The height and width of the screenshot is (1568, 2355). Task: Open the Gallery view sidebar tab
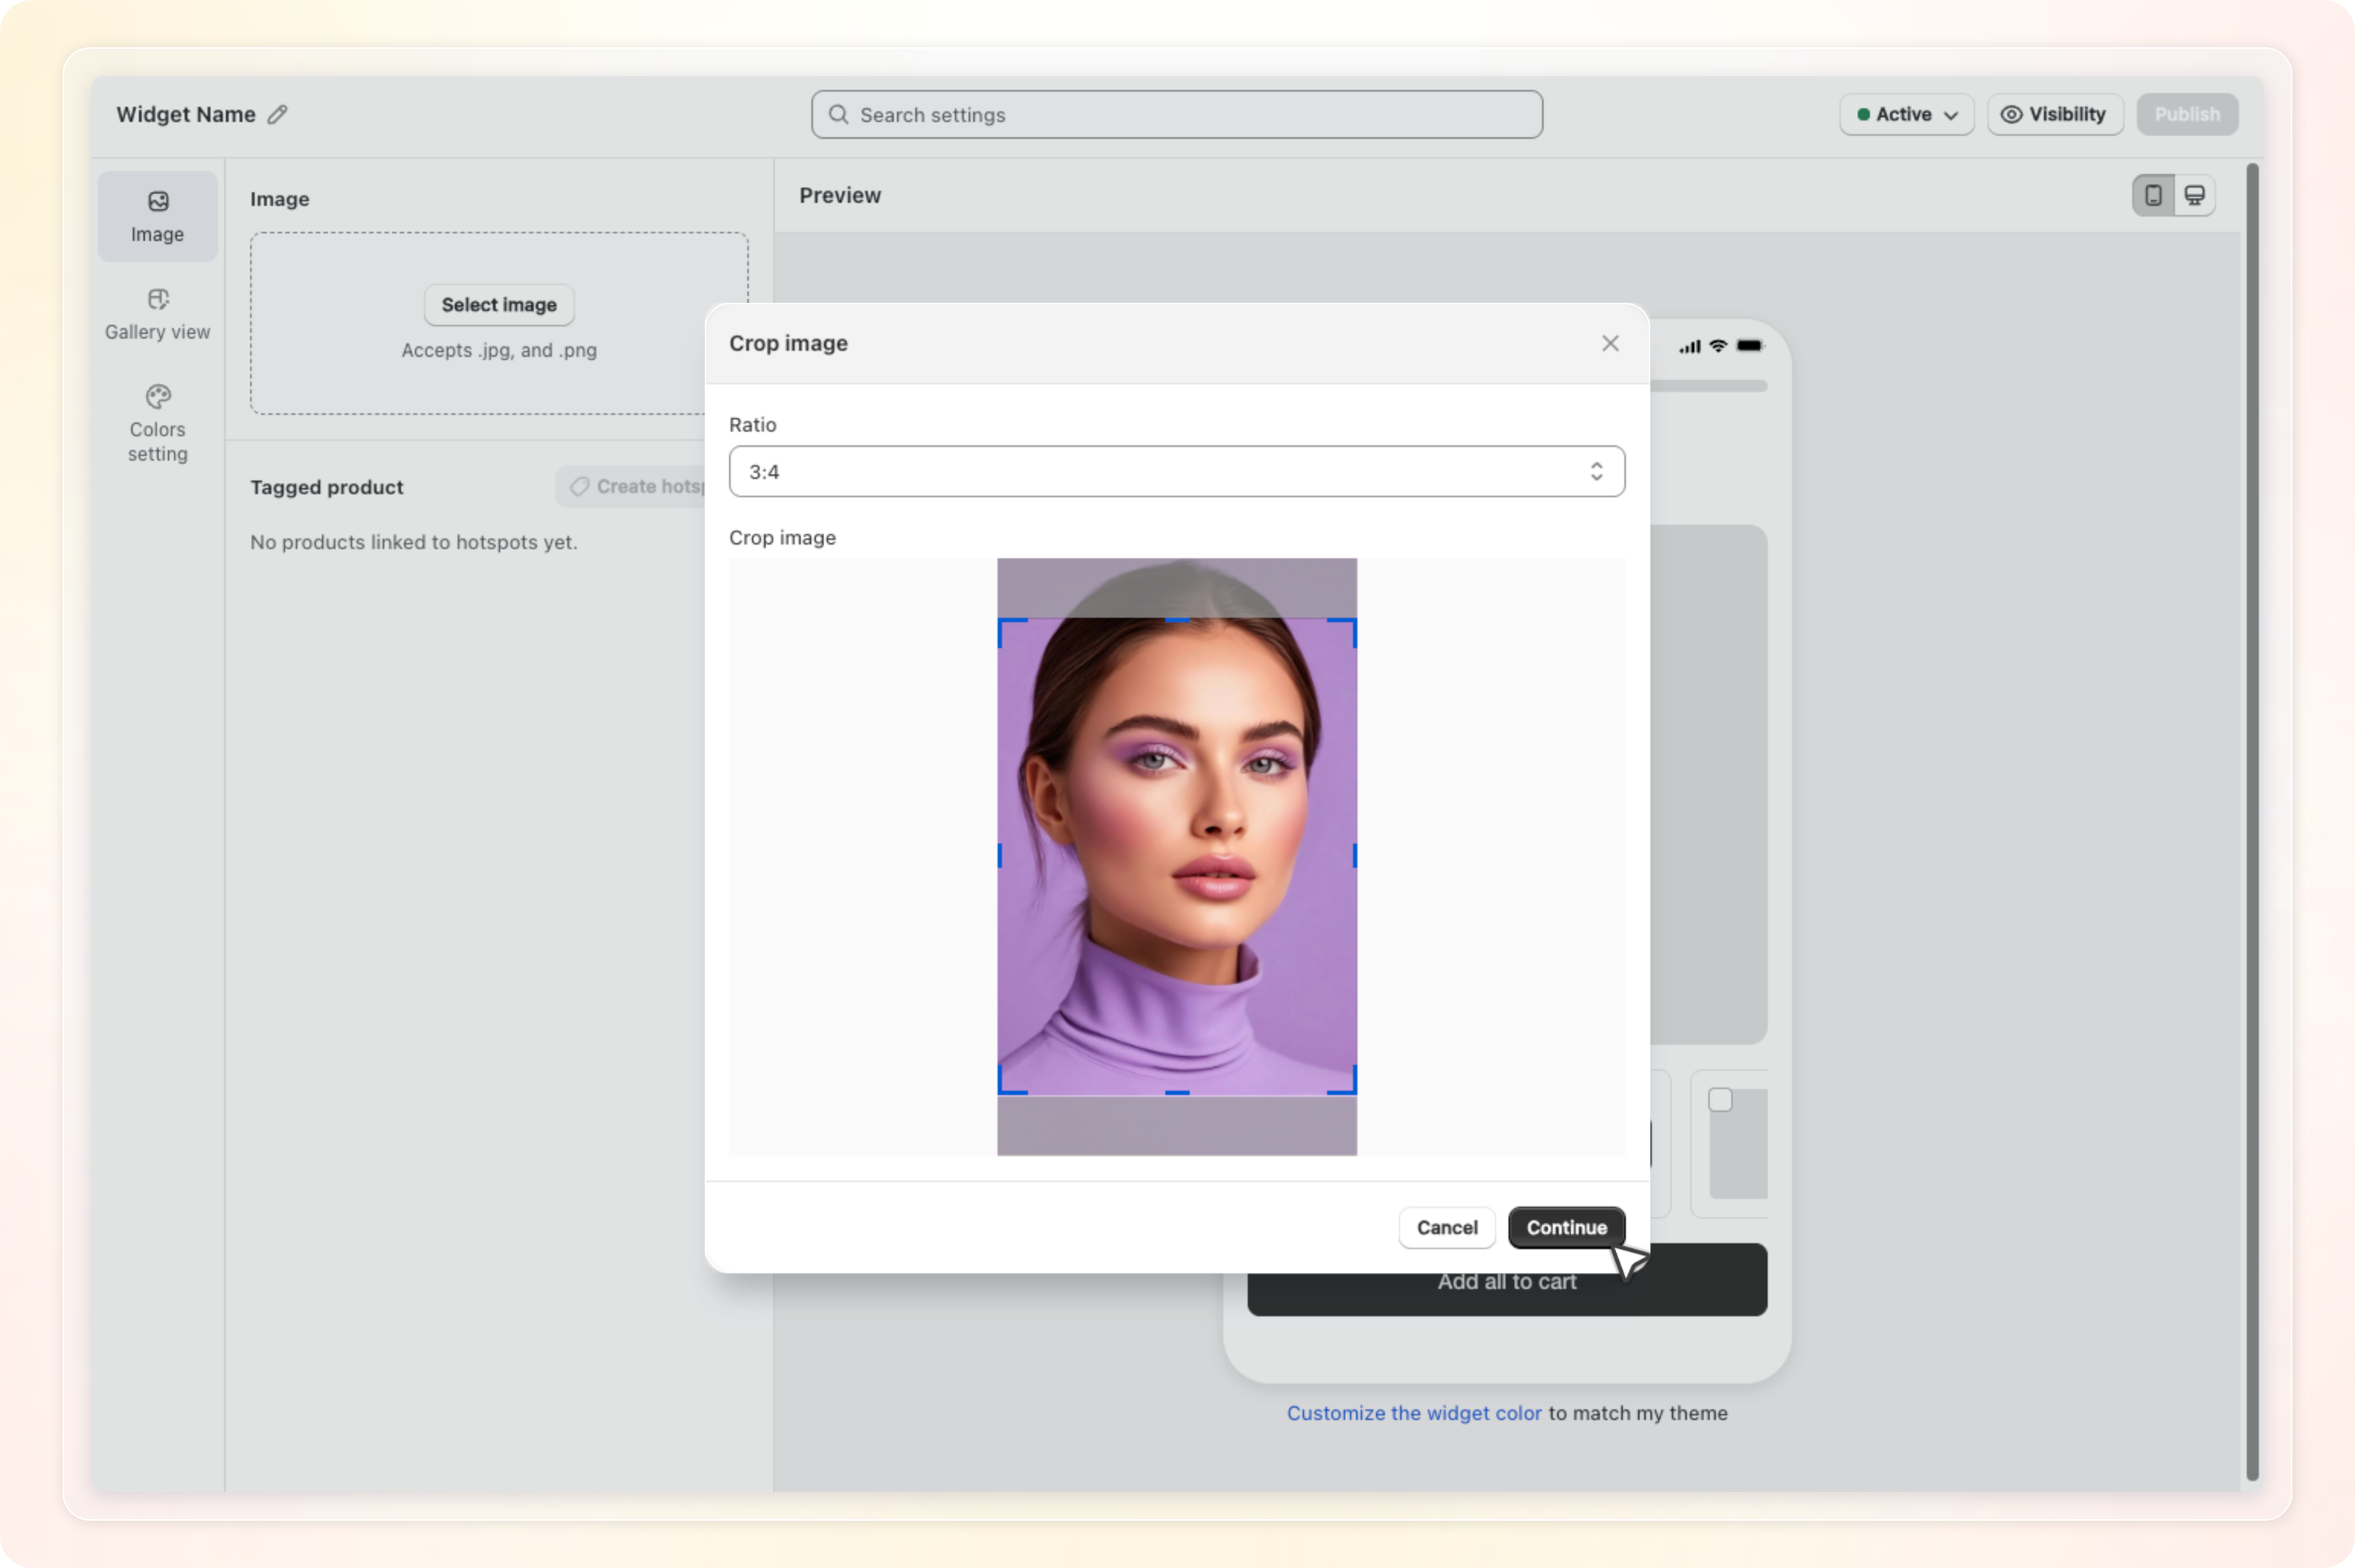[x=157, y=314]
